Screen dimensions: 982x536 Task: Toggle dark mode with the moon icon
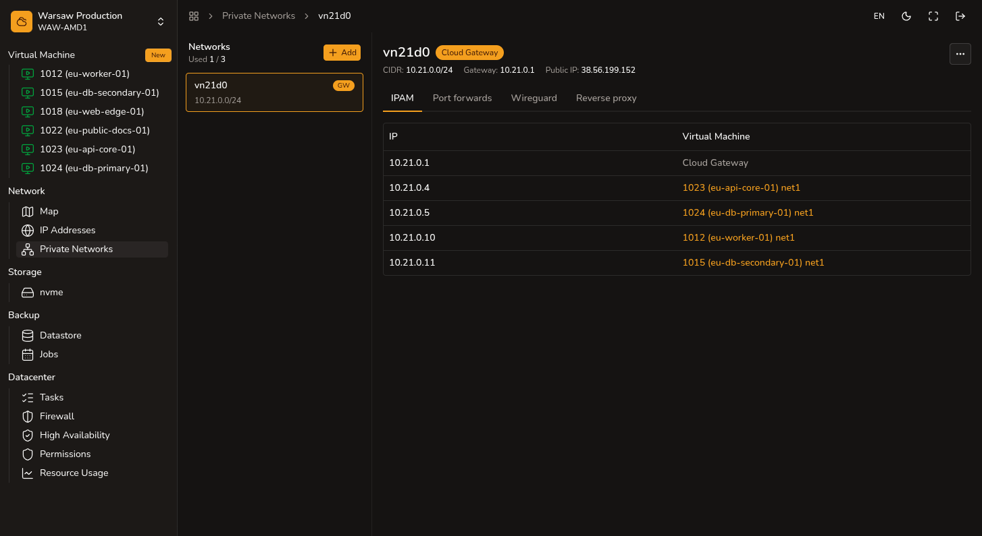pyautogui.click(x=906, y=16)
